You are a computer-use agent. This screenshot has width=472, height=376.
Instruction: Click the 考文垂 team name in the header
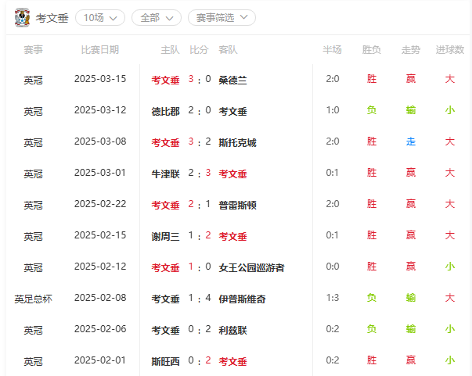[52, 18]
